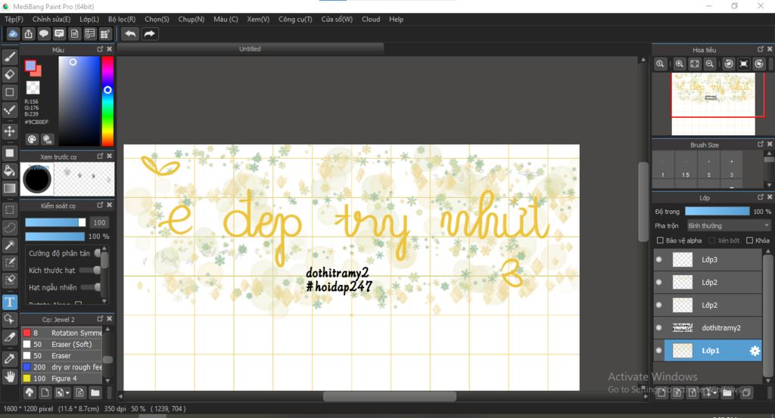Select the Gradient tool
The image size is (775, 418).
10,188
